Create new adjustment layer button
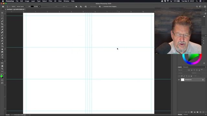 click(195, 112)
